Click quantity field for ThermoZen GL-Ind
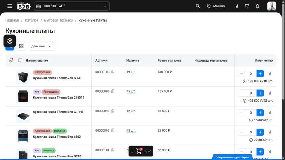The height and width of the screenshot is (160, 285). [251, 113]
